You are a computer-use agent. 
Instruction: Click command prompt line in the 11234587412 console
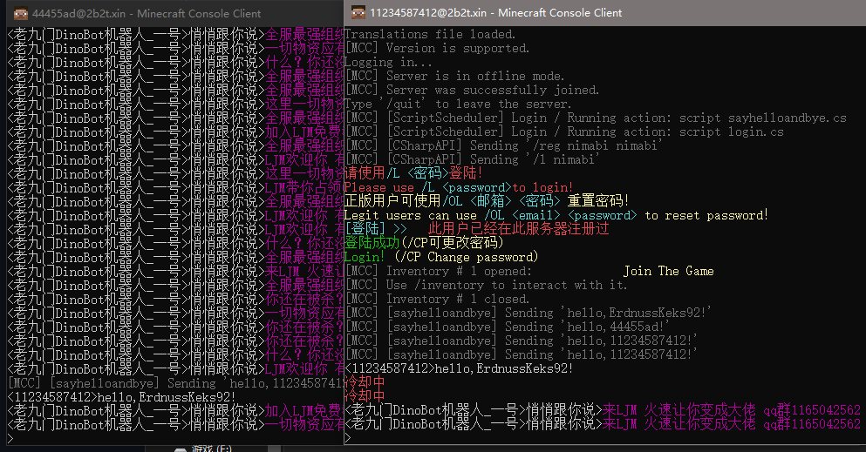point(604,438)
